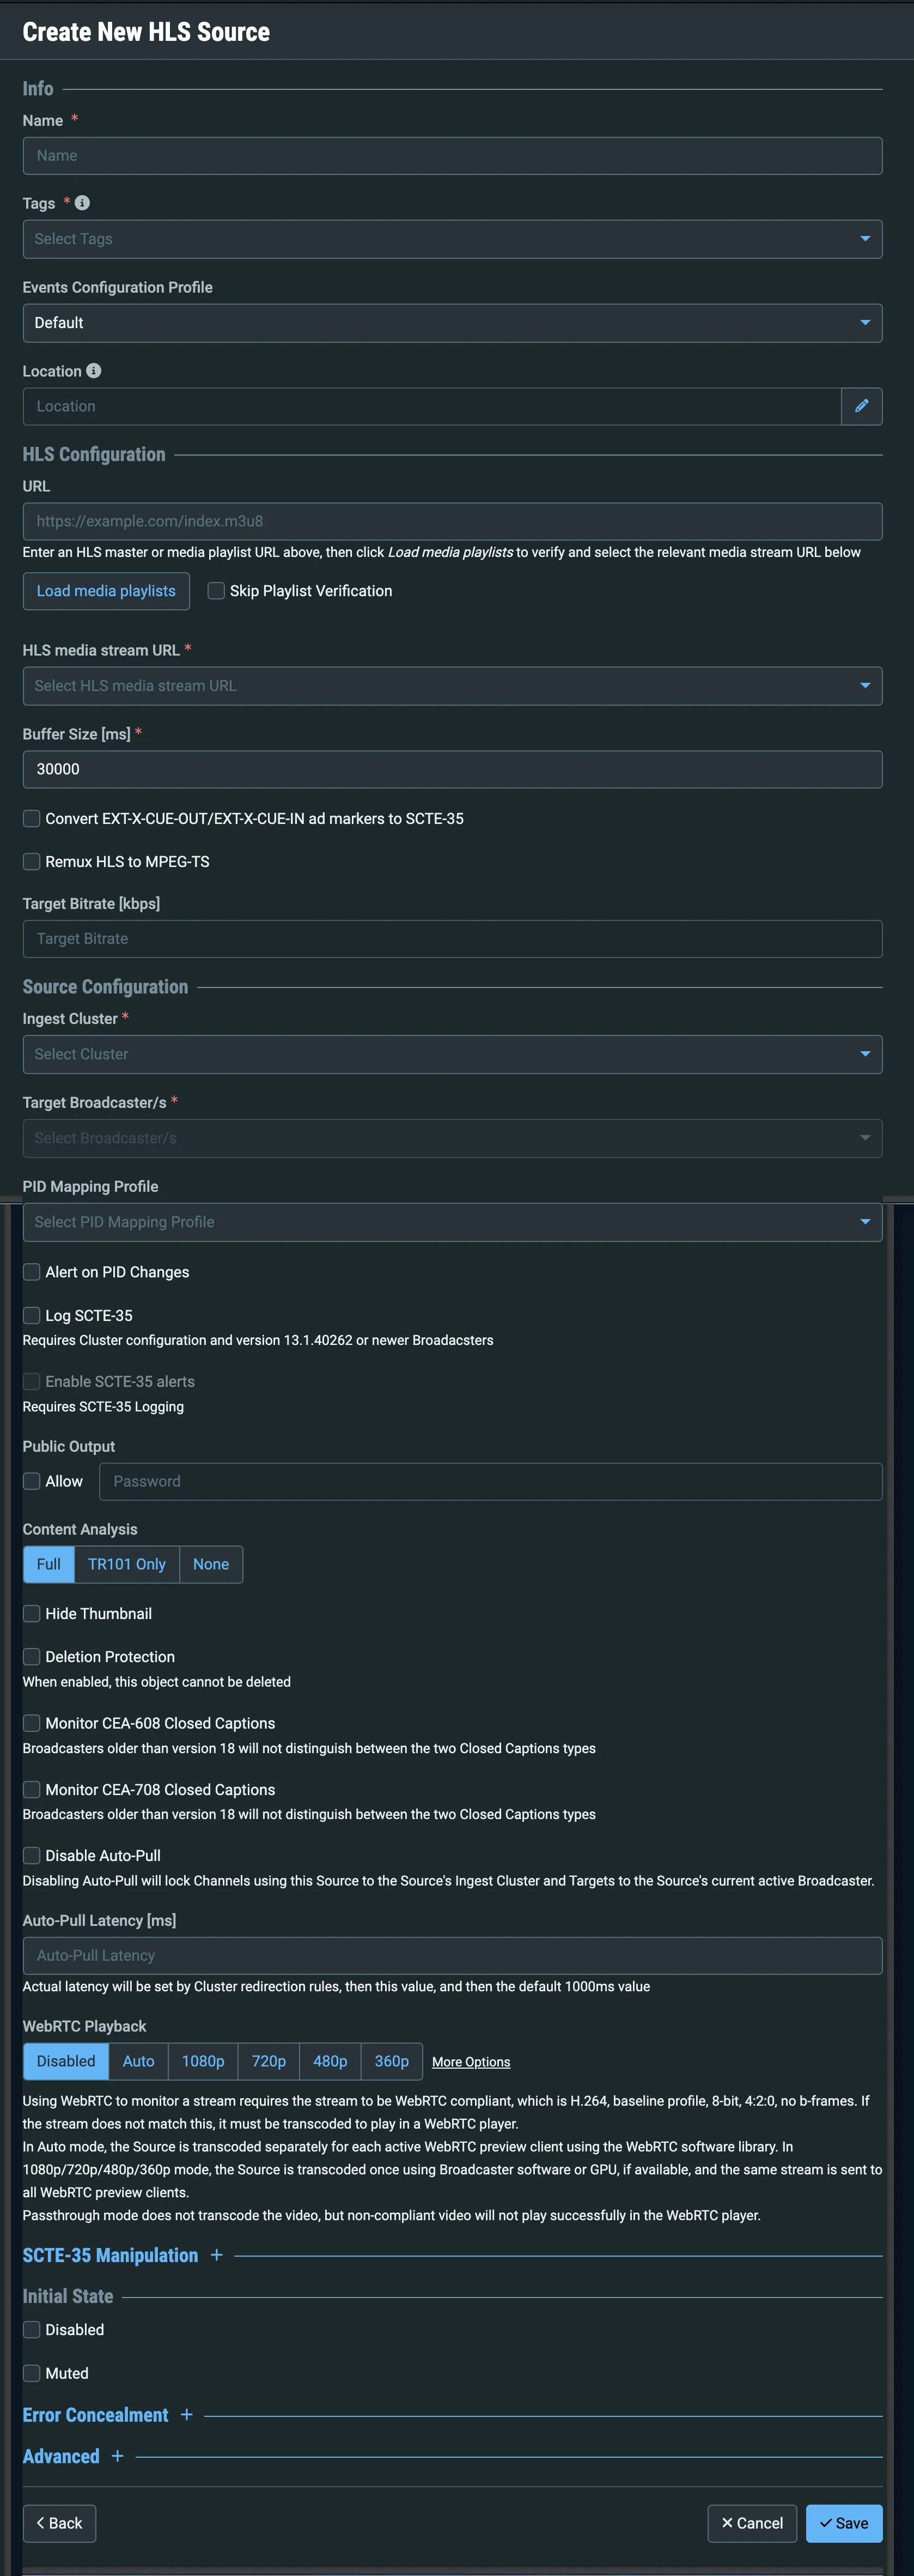Open WebRTC More Options link
Viewport: 914px width, 2576px height.
[471, 2062]
